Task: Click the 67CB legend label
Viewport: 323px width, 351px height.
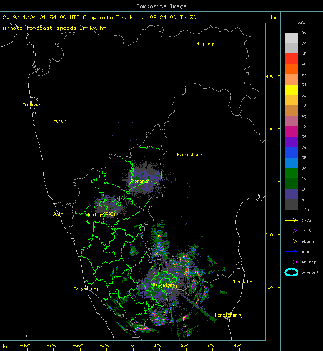Action: click(x=306, y=220)
